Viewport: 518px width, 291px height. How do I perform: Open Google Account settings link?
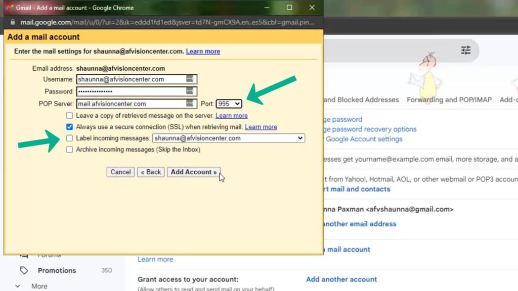[x=364, y=139]
